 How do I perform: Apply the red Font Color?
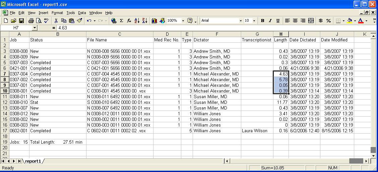tap(361, 21)
